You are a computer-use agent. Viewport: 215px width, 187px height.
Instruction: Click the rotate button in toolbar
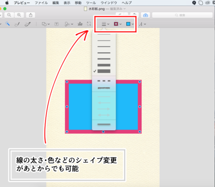134,14
